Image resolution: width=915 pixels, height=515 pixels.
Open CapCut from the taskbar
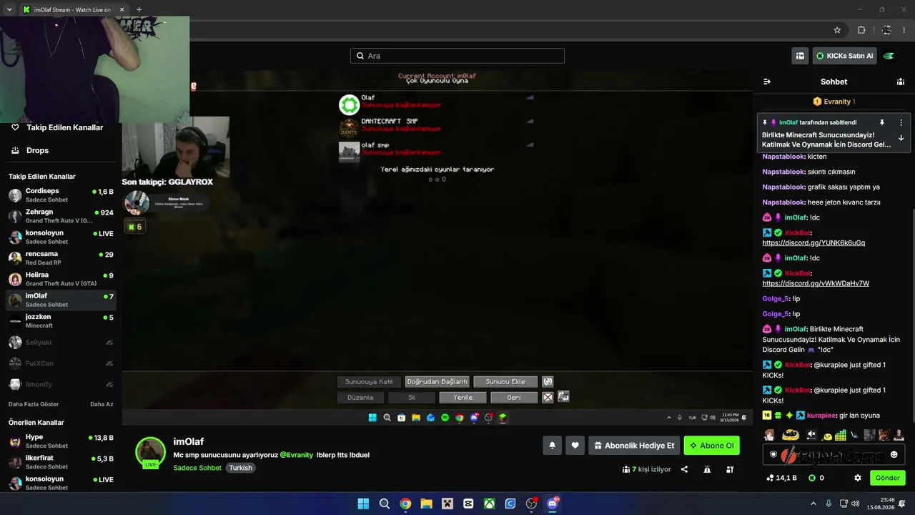[x=468, y=504]
